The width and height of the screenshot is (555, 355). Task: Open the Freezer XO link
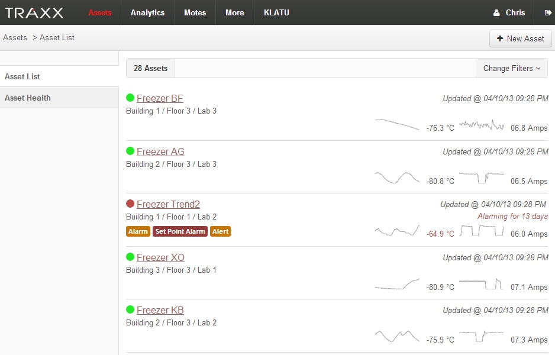(x=160, y=257)
